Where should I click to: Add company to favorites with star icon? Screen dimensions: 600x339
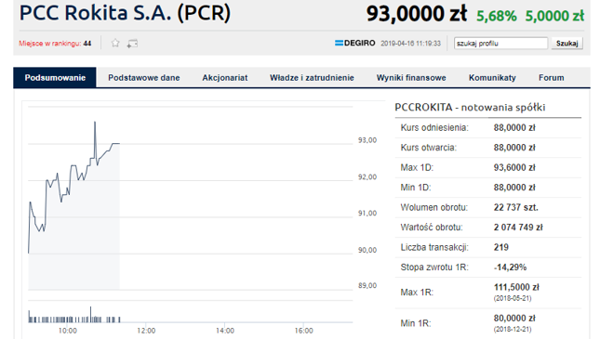click(x=115, y=43)
